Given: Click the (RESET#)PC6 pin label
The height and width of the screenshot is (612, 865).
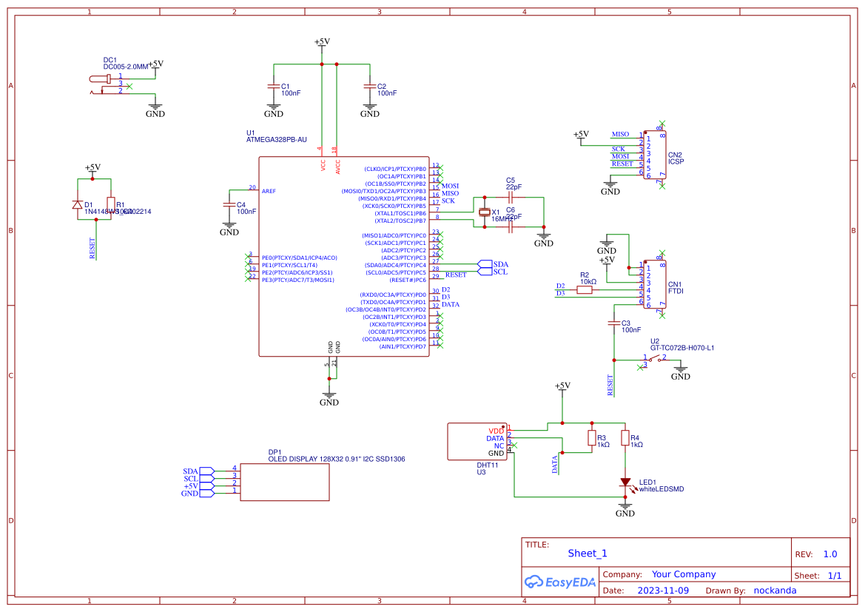Looking at the screenshot, I should [x=407, y=280].
